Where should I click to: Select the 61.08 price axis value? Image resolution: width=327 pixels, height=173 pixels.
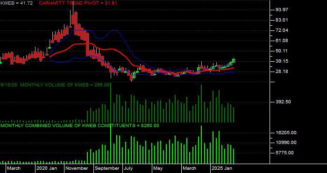281,41
